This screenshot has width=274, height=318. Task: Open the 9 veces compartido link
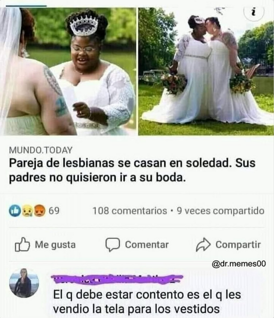click(x=221, y=211)
